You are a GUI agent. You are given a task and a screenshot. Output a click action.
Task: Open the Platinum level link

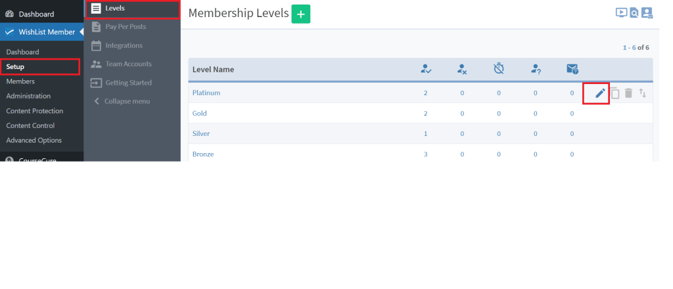[x=206, y=93]
